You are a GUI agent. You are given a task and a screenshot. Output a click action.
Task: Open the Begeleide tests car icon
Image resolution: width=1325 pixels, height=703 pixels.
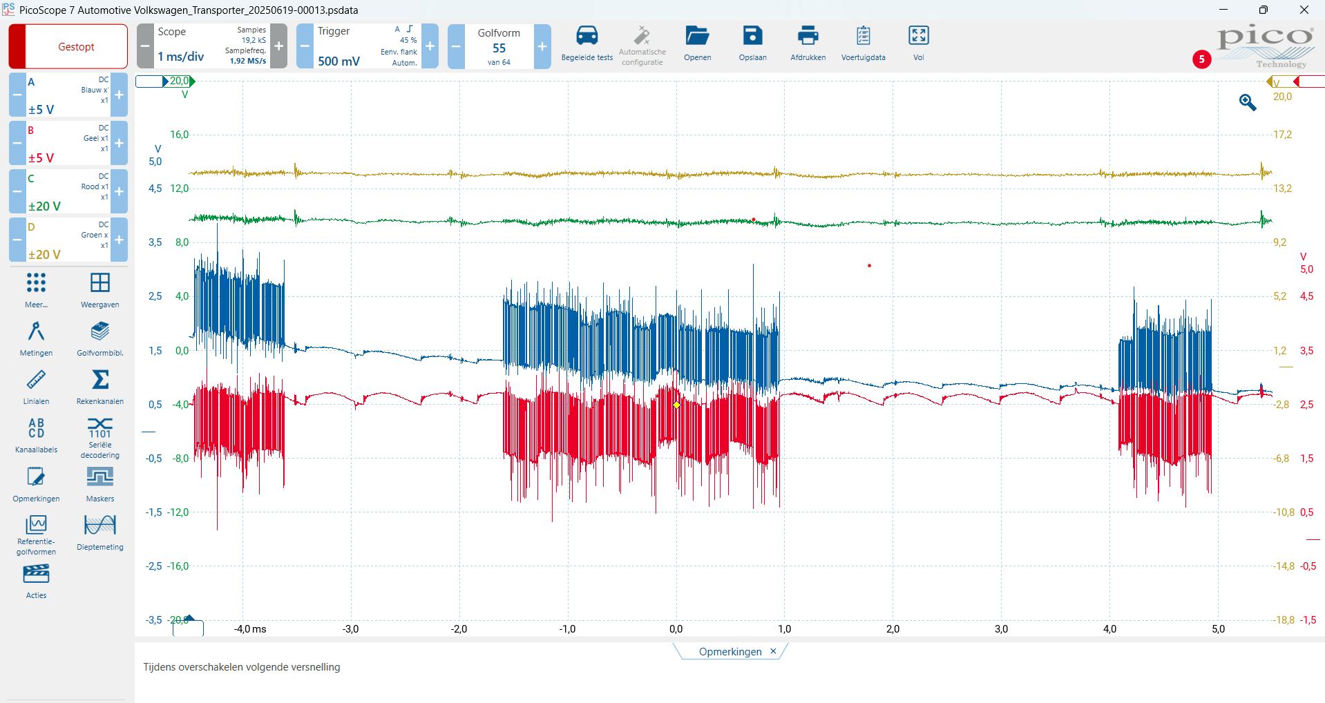click(587, 37)
